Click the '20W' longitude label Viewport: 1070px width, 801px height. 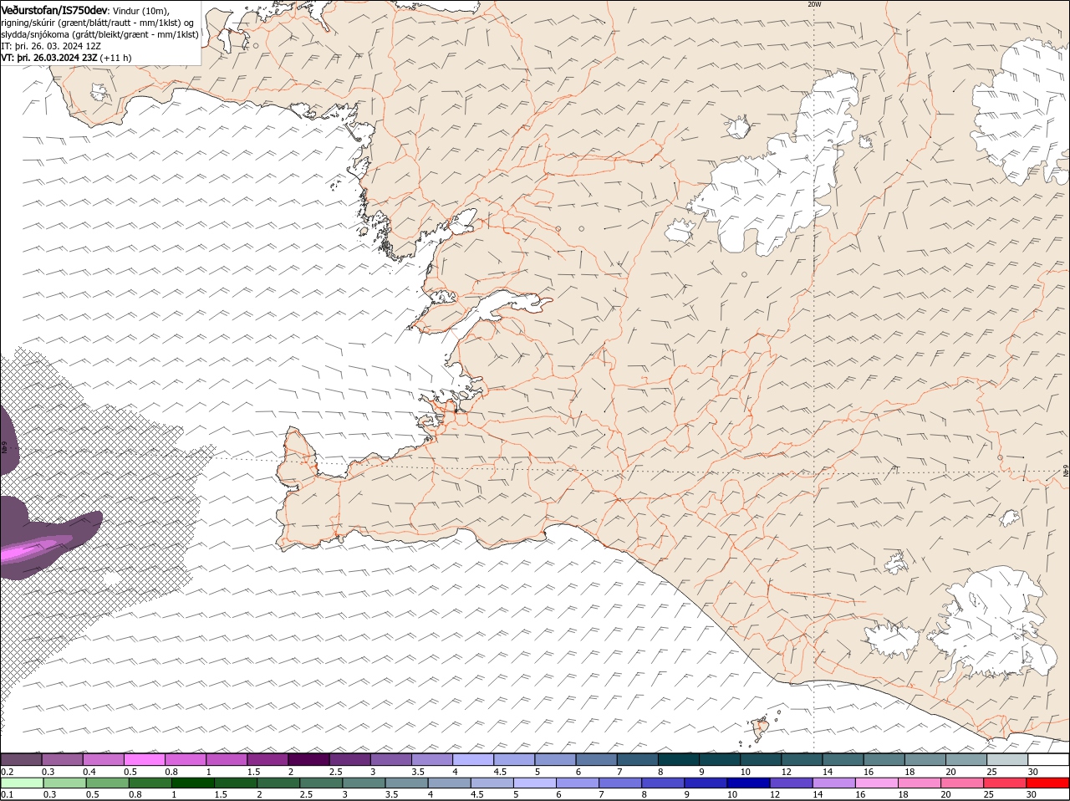pyautogui.click(x=815, y=4)
